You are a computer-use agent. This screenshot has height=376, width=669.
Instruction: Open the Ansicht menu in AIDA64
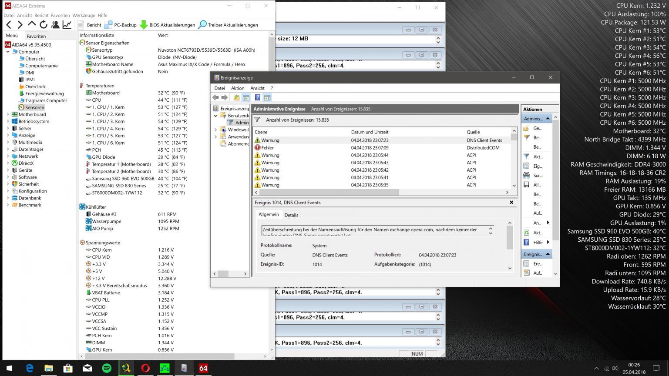[24, 15]
